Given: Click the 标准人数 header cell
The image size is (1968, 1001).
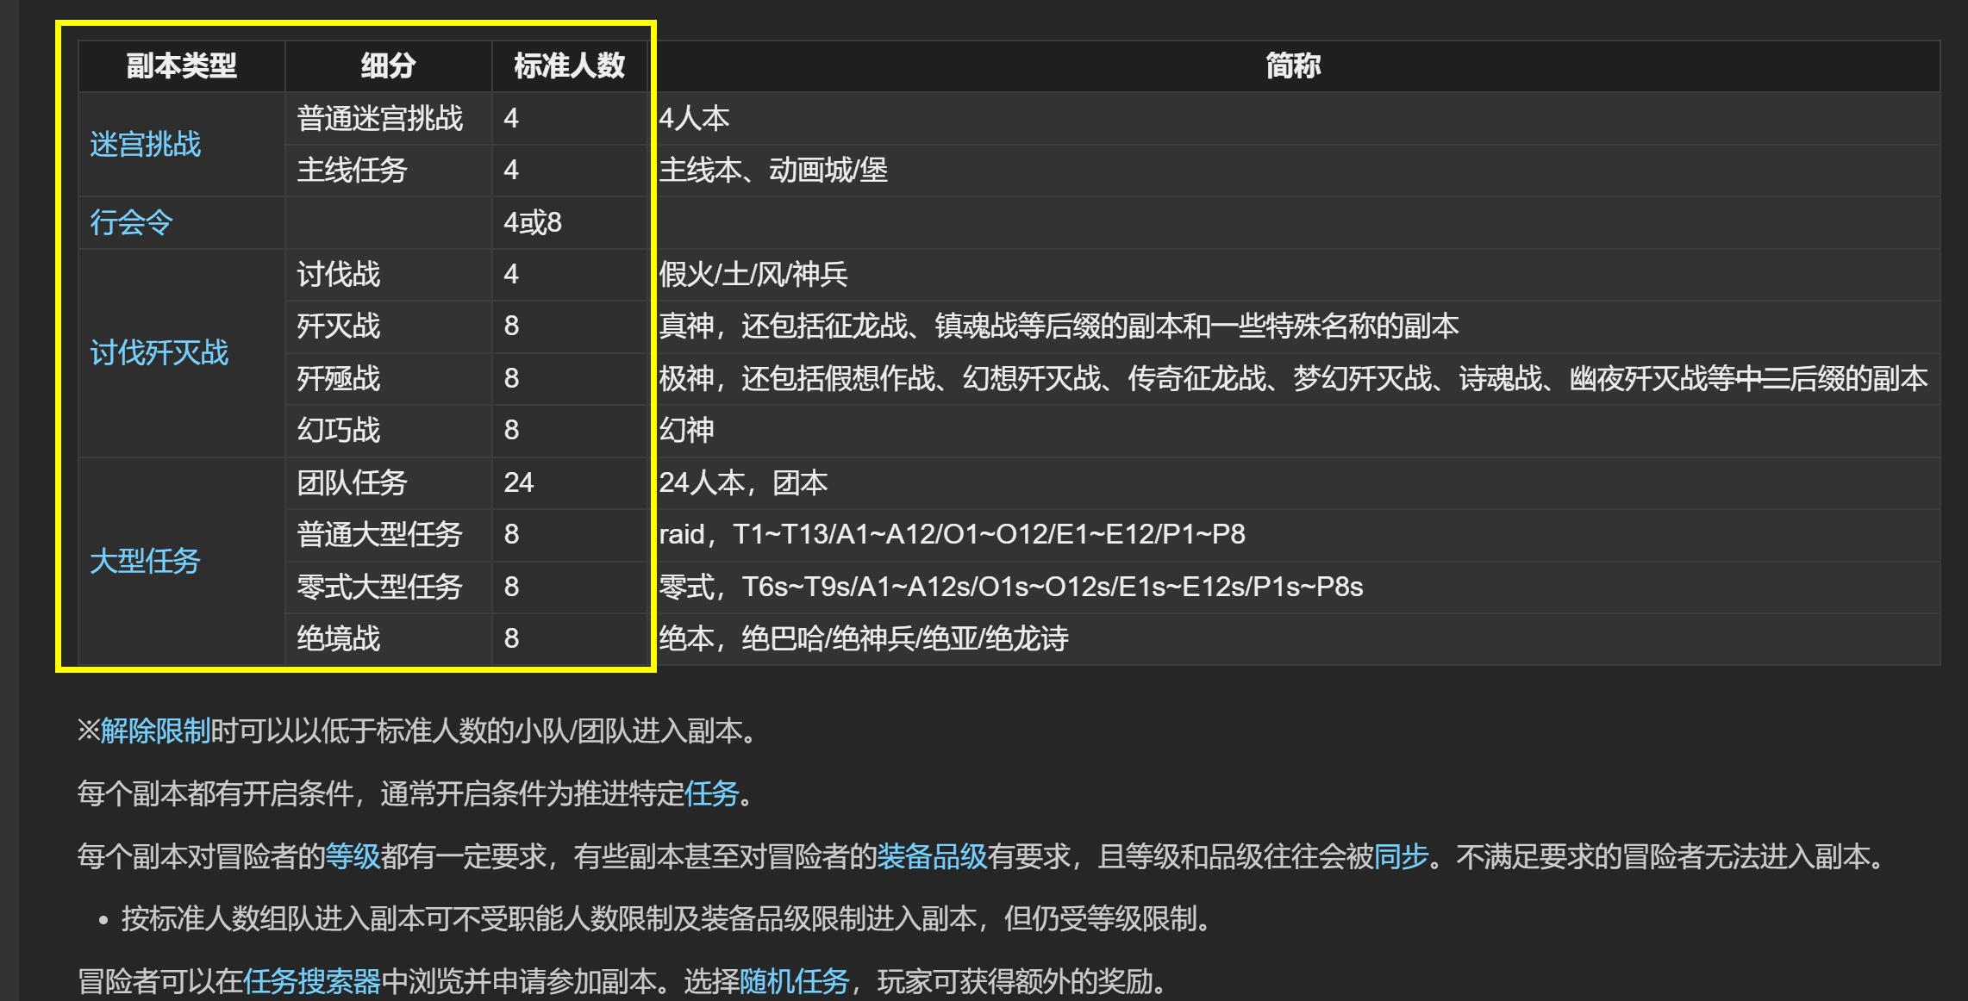Looking at the screenshot, I should [569, 65].
